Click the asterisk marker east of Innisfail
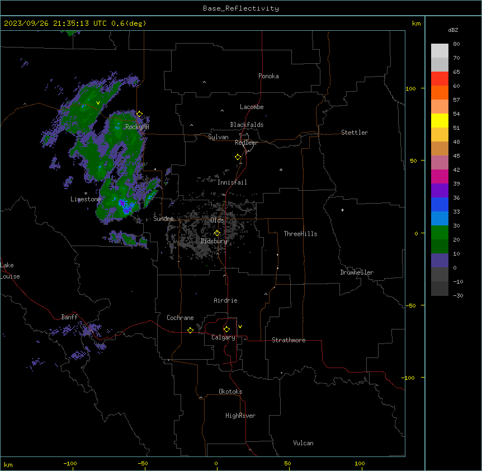The height and width of the screenshot is (471, 482). click(281, 169)
